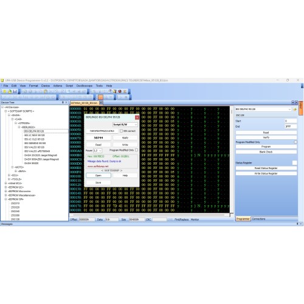The image size is (304, 304).
Task: Open the Power voltage dropdown
Action: point(97,151)
